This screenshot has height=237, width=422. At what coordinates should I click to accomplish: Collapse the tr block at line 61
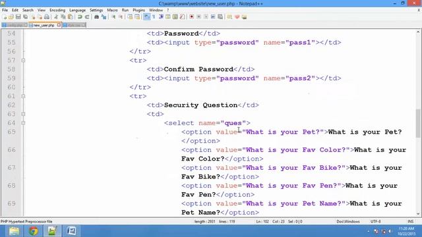coord(23,96)
